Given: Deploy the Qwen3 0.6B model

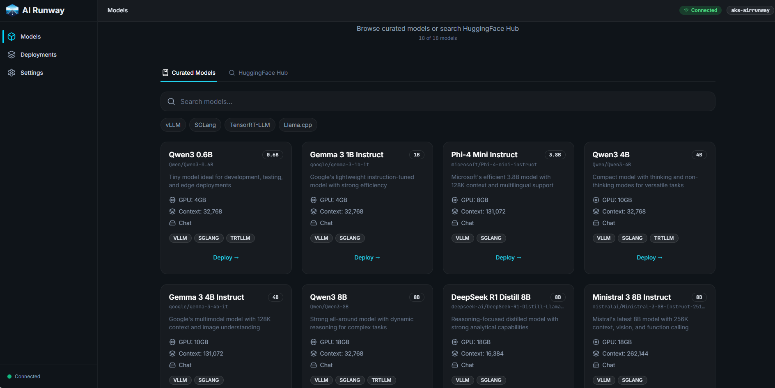Looking at the screenshot, I should 226,257.
